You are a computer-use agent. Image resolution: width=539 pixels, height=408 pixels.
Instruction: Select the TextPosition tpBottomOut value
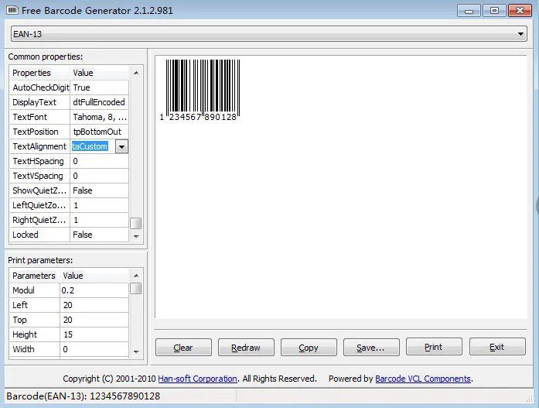(x=99, y=132)
